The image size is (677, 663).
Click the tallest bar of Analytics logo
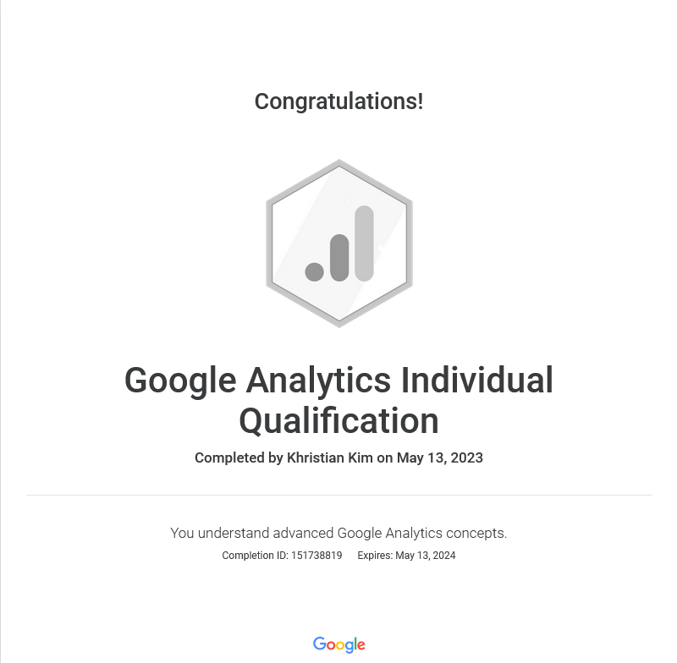[364, 243]
